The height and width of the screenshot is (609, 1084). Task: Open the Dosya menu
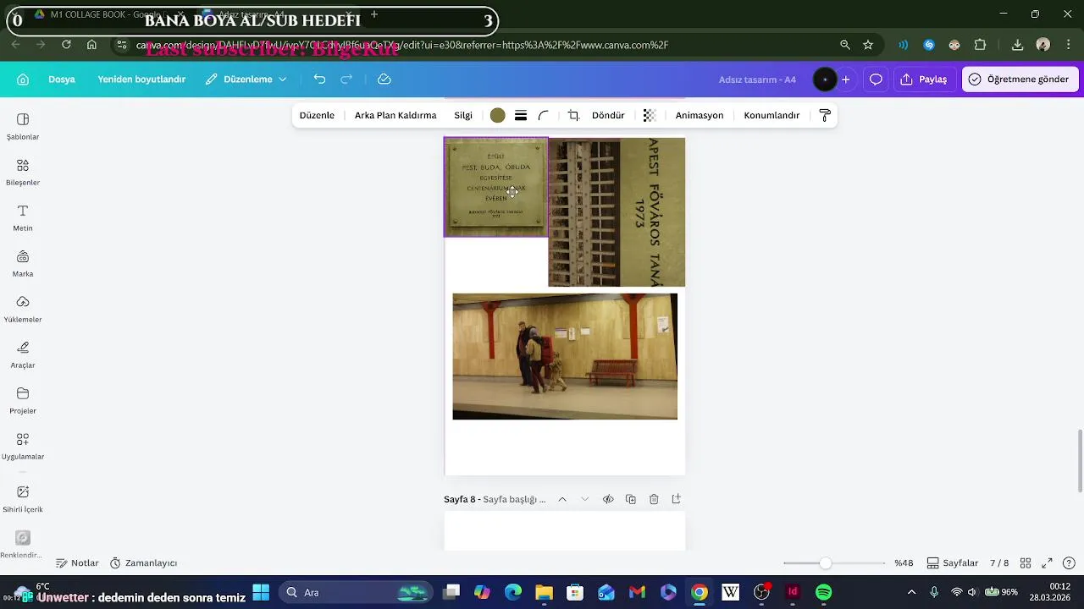(62, 80)
